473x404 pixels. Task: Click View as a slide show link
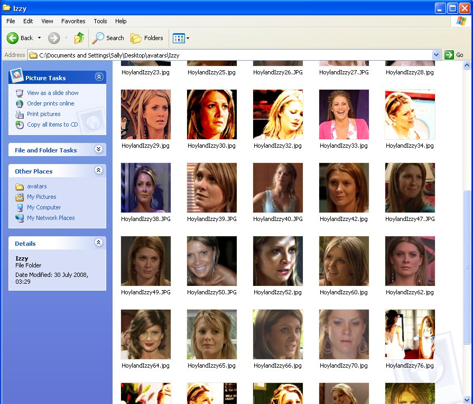point(53,93)
